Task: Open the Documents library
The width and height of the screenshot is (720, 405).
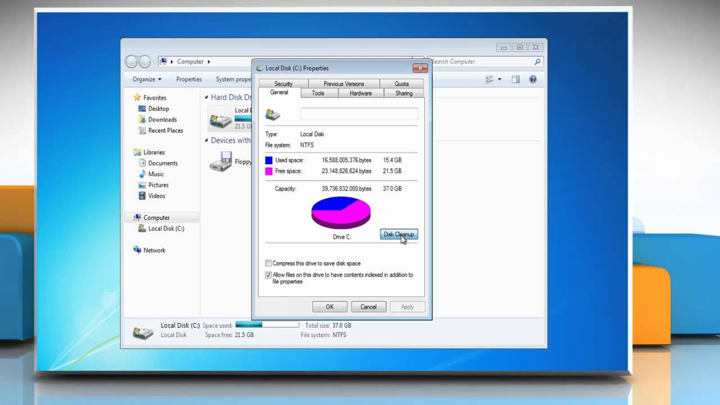Action: (163, 163)
